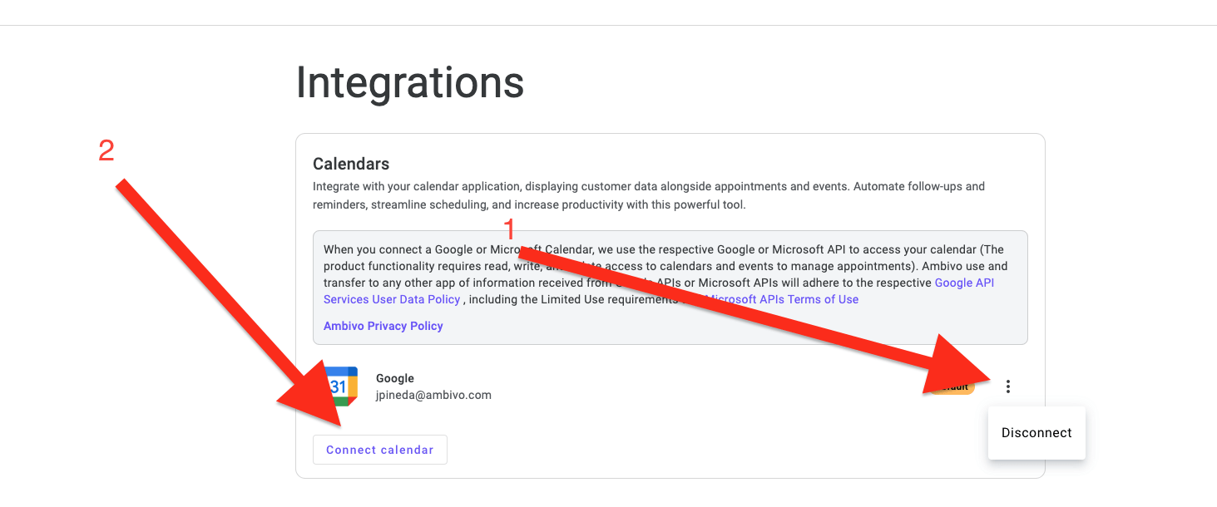
Task: Click the red number 2 annotation
Action: [x=106, y=150]
